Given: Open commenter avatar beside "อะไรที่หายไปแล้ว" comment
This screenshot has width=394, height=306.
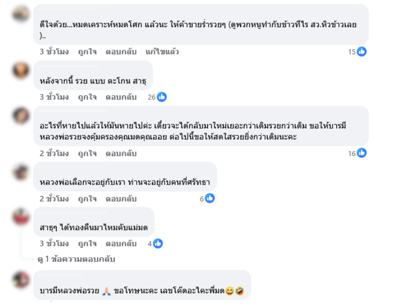Looking at the screenshot, I should pyautogui.click(x=21, y=115).
